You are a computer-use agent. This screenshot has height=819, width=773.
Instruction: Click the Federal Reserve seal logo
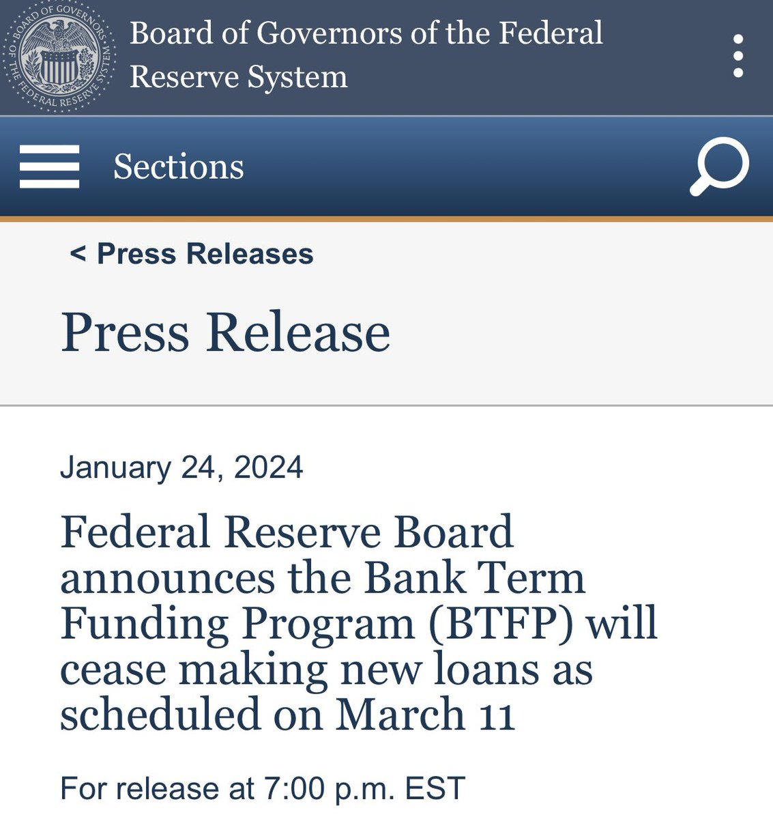[59, 57]
